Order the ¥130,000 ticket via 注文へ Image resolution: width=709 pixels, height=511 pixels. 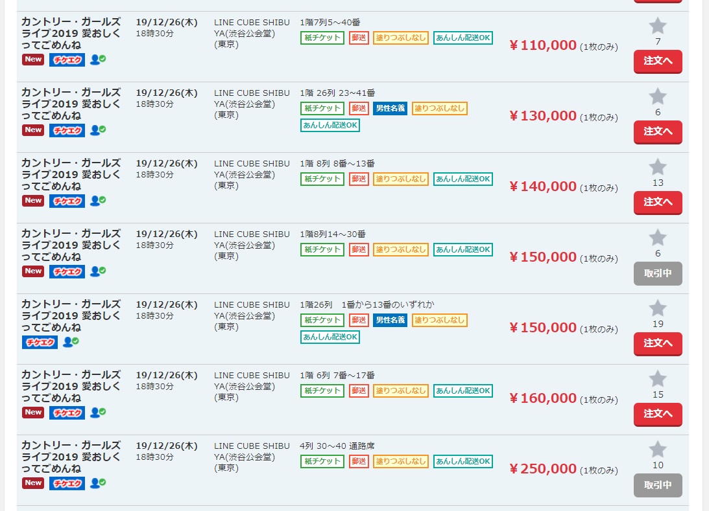(658, 131)
